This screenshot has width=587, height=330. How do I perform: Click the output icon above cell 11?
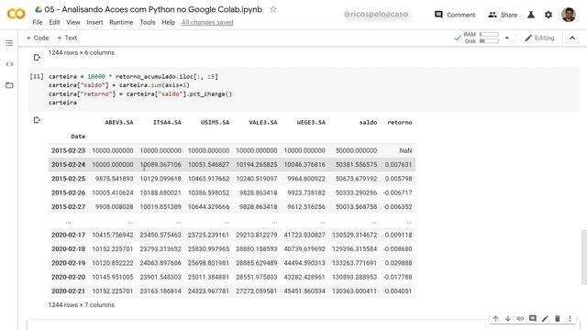point(37,57)
